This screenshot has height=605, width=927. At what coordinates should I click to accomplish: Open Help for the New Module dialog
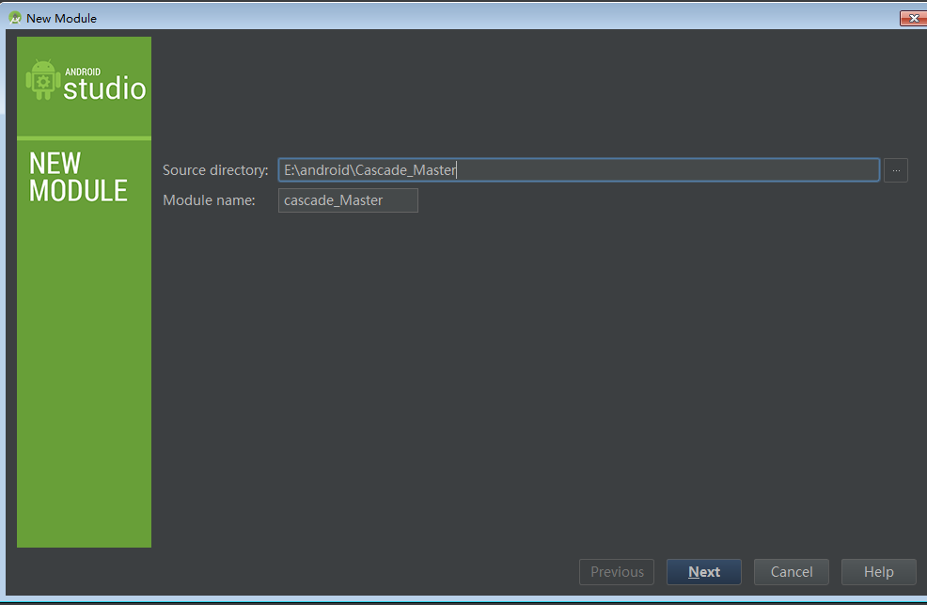[x=878, y=572]
